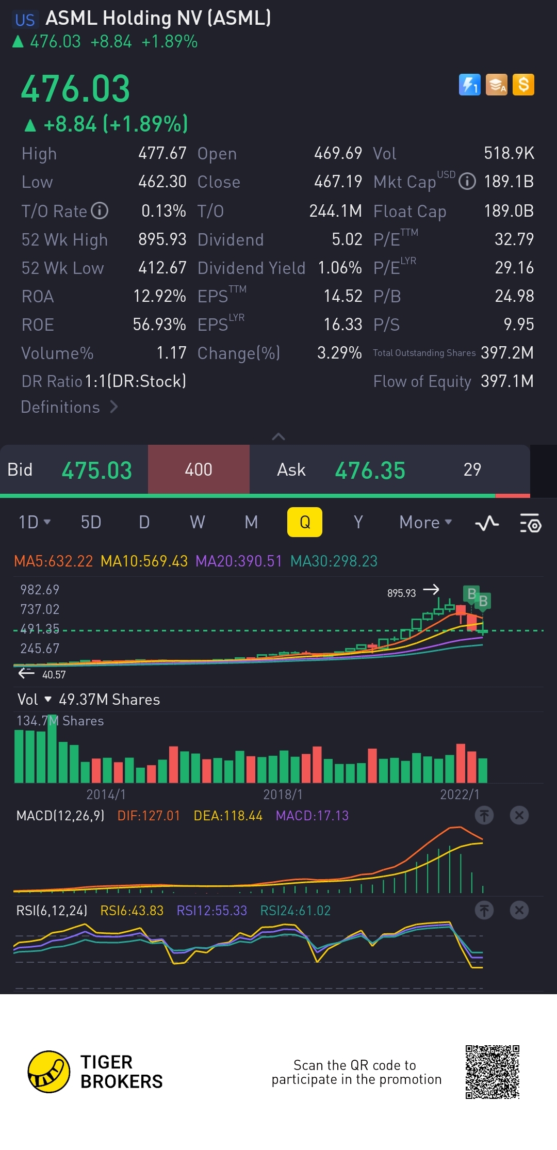This screenshot has height=1150, width=557.
Task: Tap the DR Ratio 1:1(DR:Stock) text
Action: (104, 381)
